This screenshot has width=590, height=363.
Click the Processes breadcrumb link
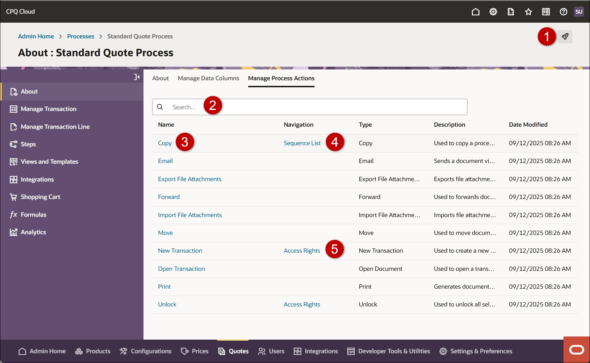click(x=81, y=36)
